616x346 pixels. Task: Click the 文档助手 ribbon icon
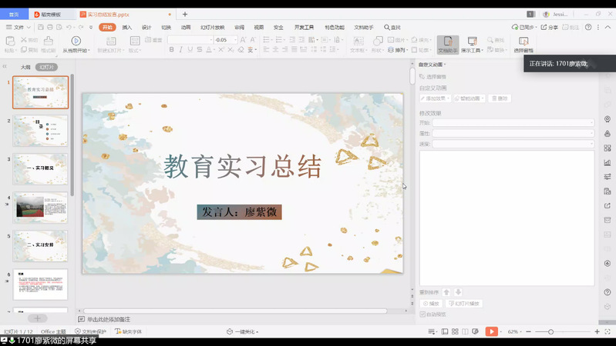click(447, 41)
